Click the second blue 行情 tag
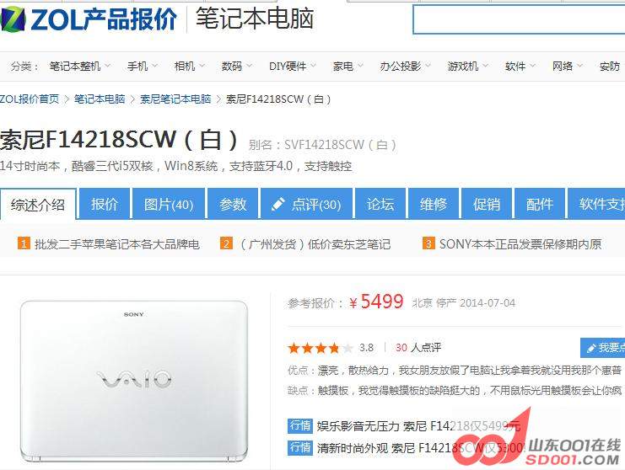The height and width of the screenshot is (470, 625). click(299, 447)
